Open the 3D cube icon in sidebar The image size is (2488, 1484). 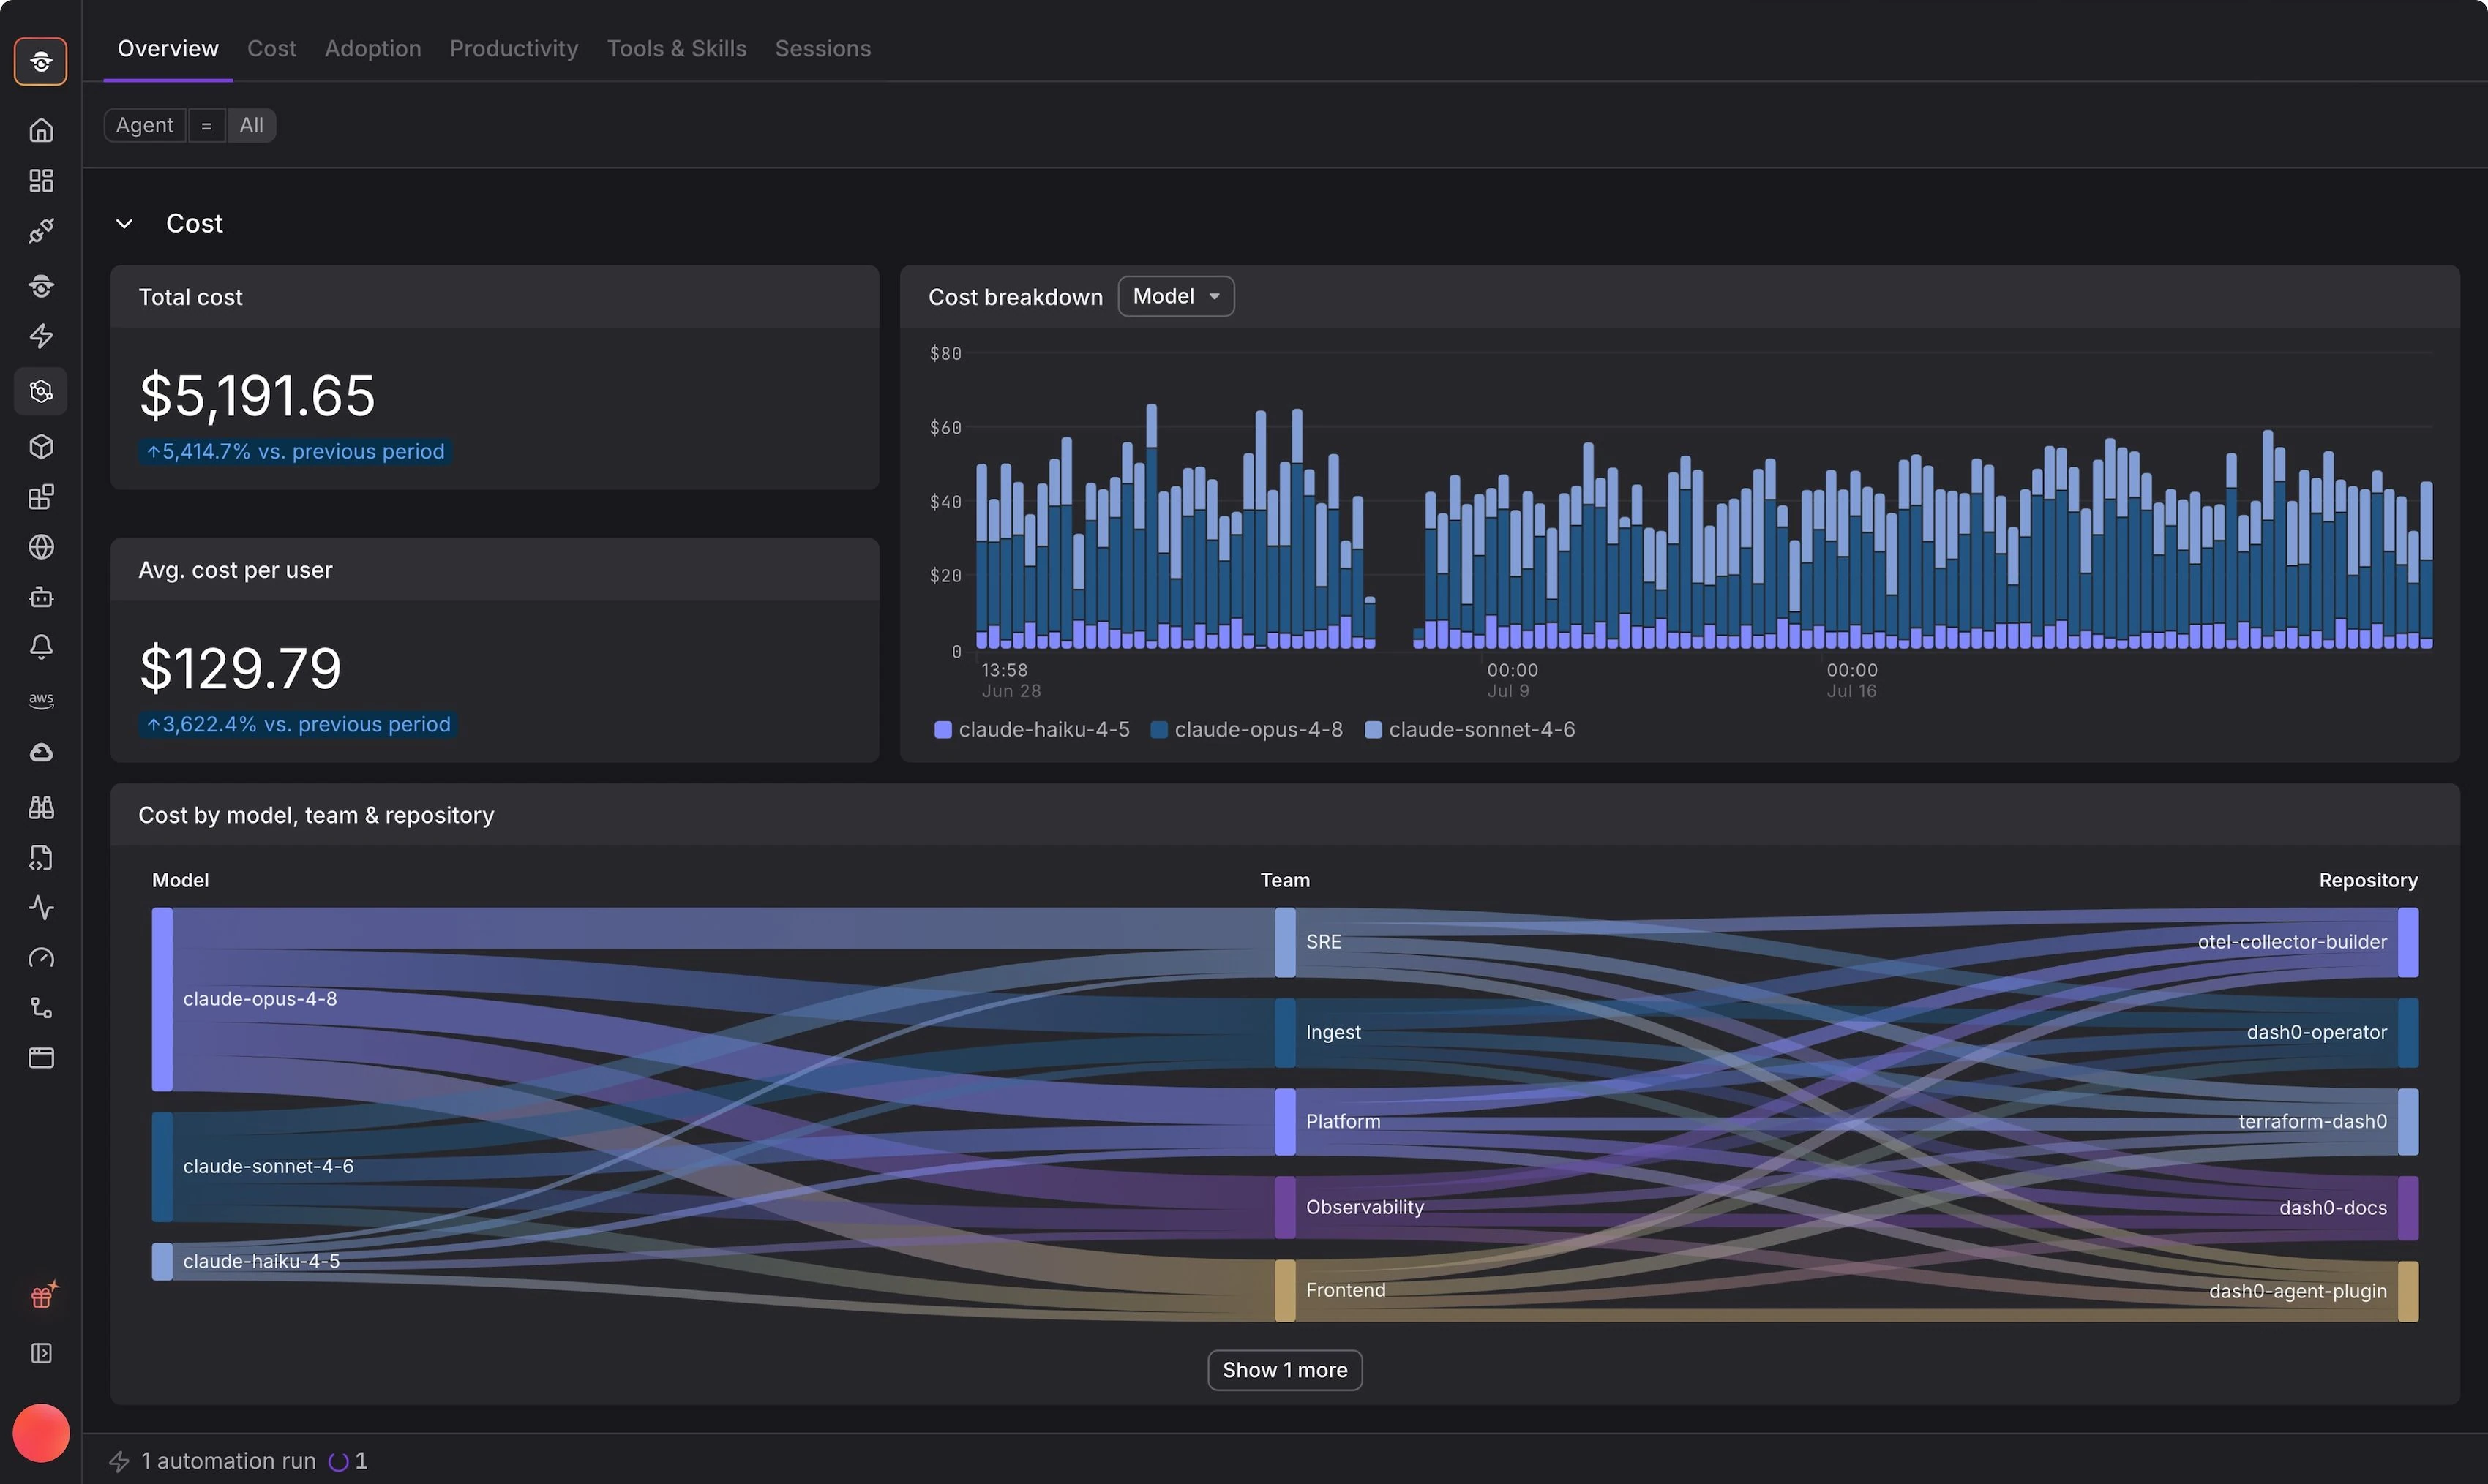click(x=41, y=446)
